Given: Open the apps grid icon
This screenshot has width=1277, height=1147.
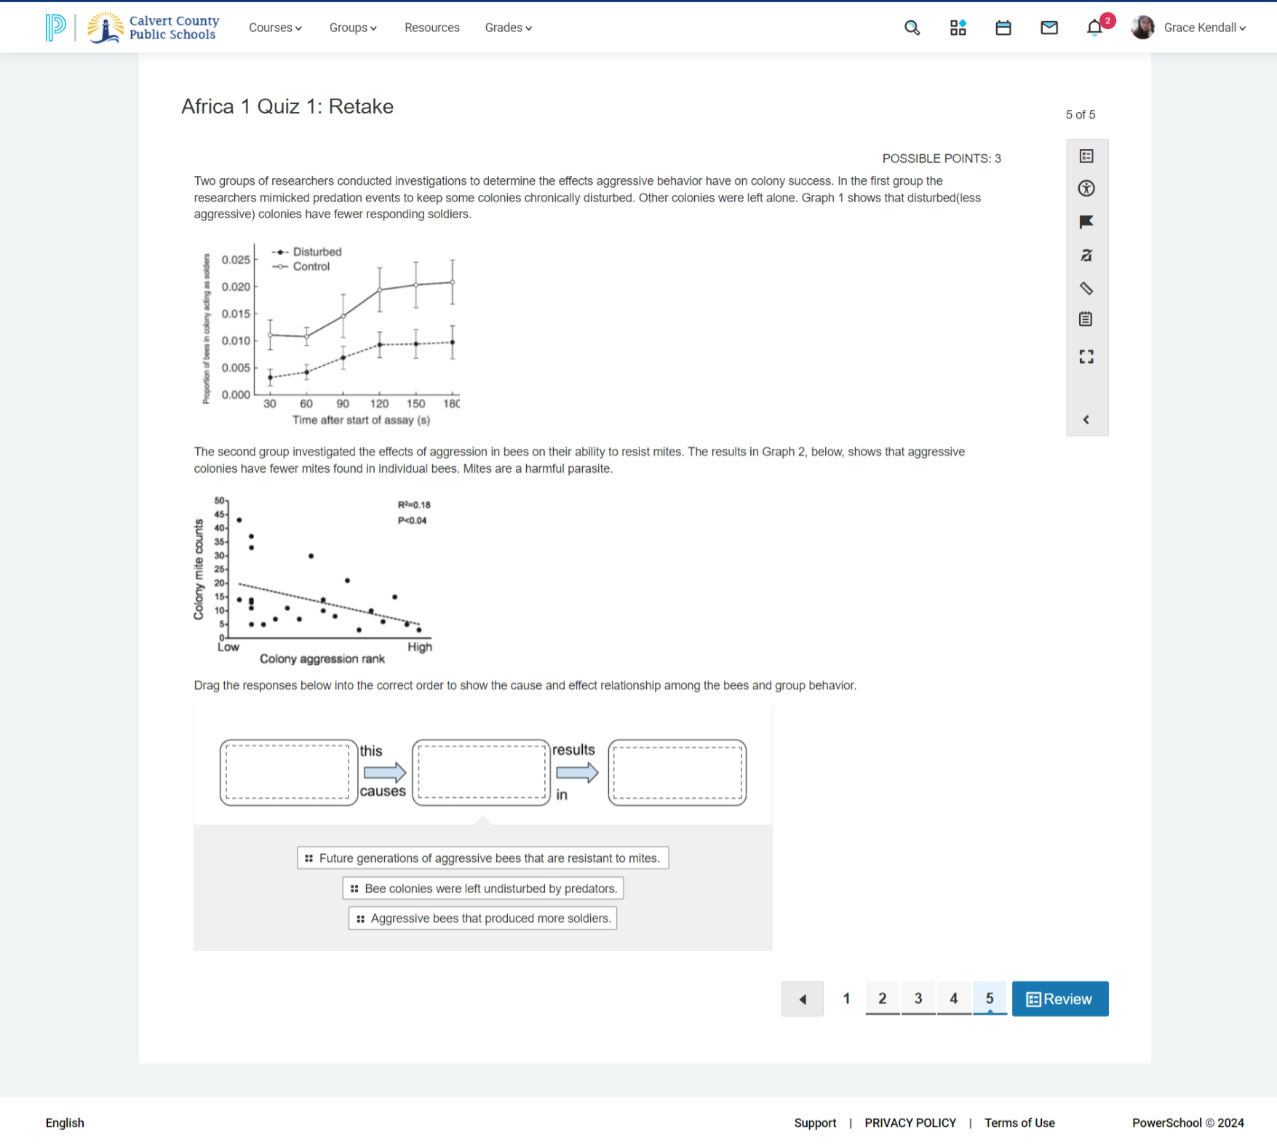Looking at the screenshot, I should tap(958, 28).
